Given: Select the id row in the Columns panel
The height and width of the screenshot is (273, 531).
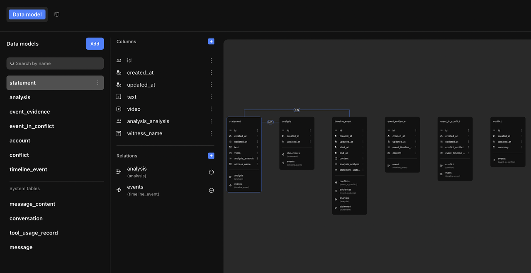Looking at the screenshot, I should (165, 60).
